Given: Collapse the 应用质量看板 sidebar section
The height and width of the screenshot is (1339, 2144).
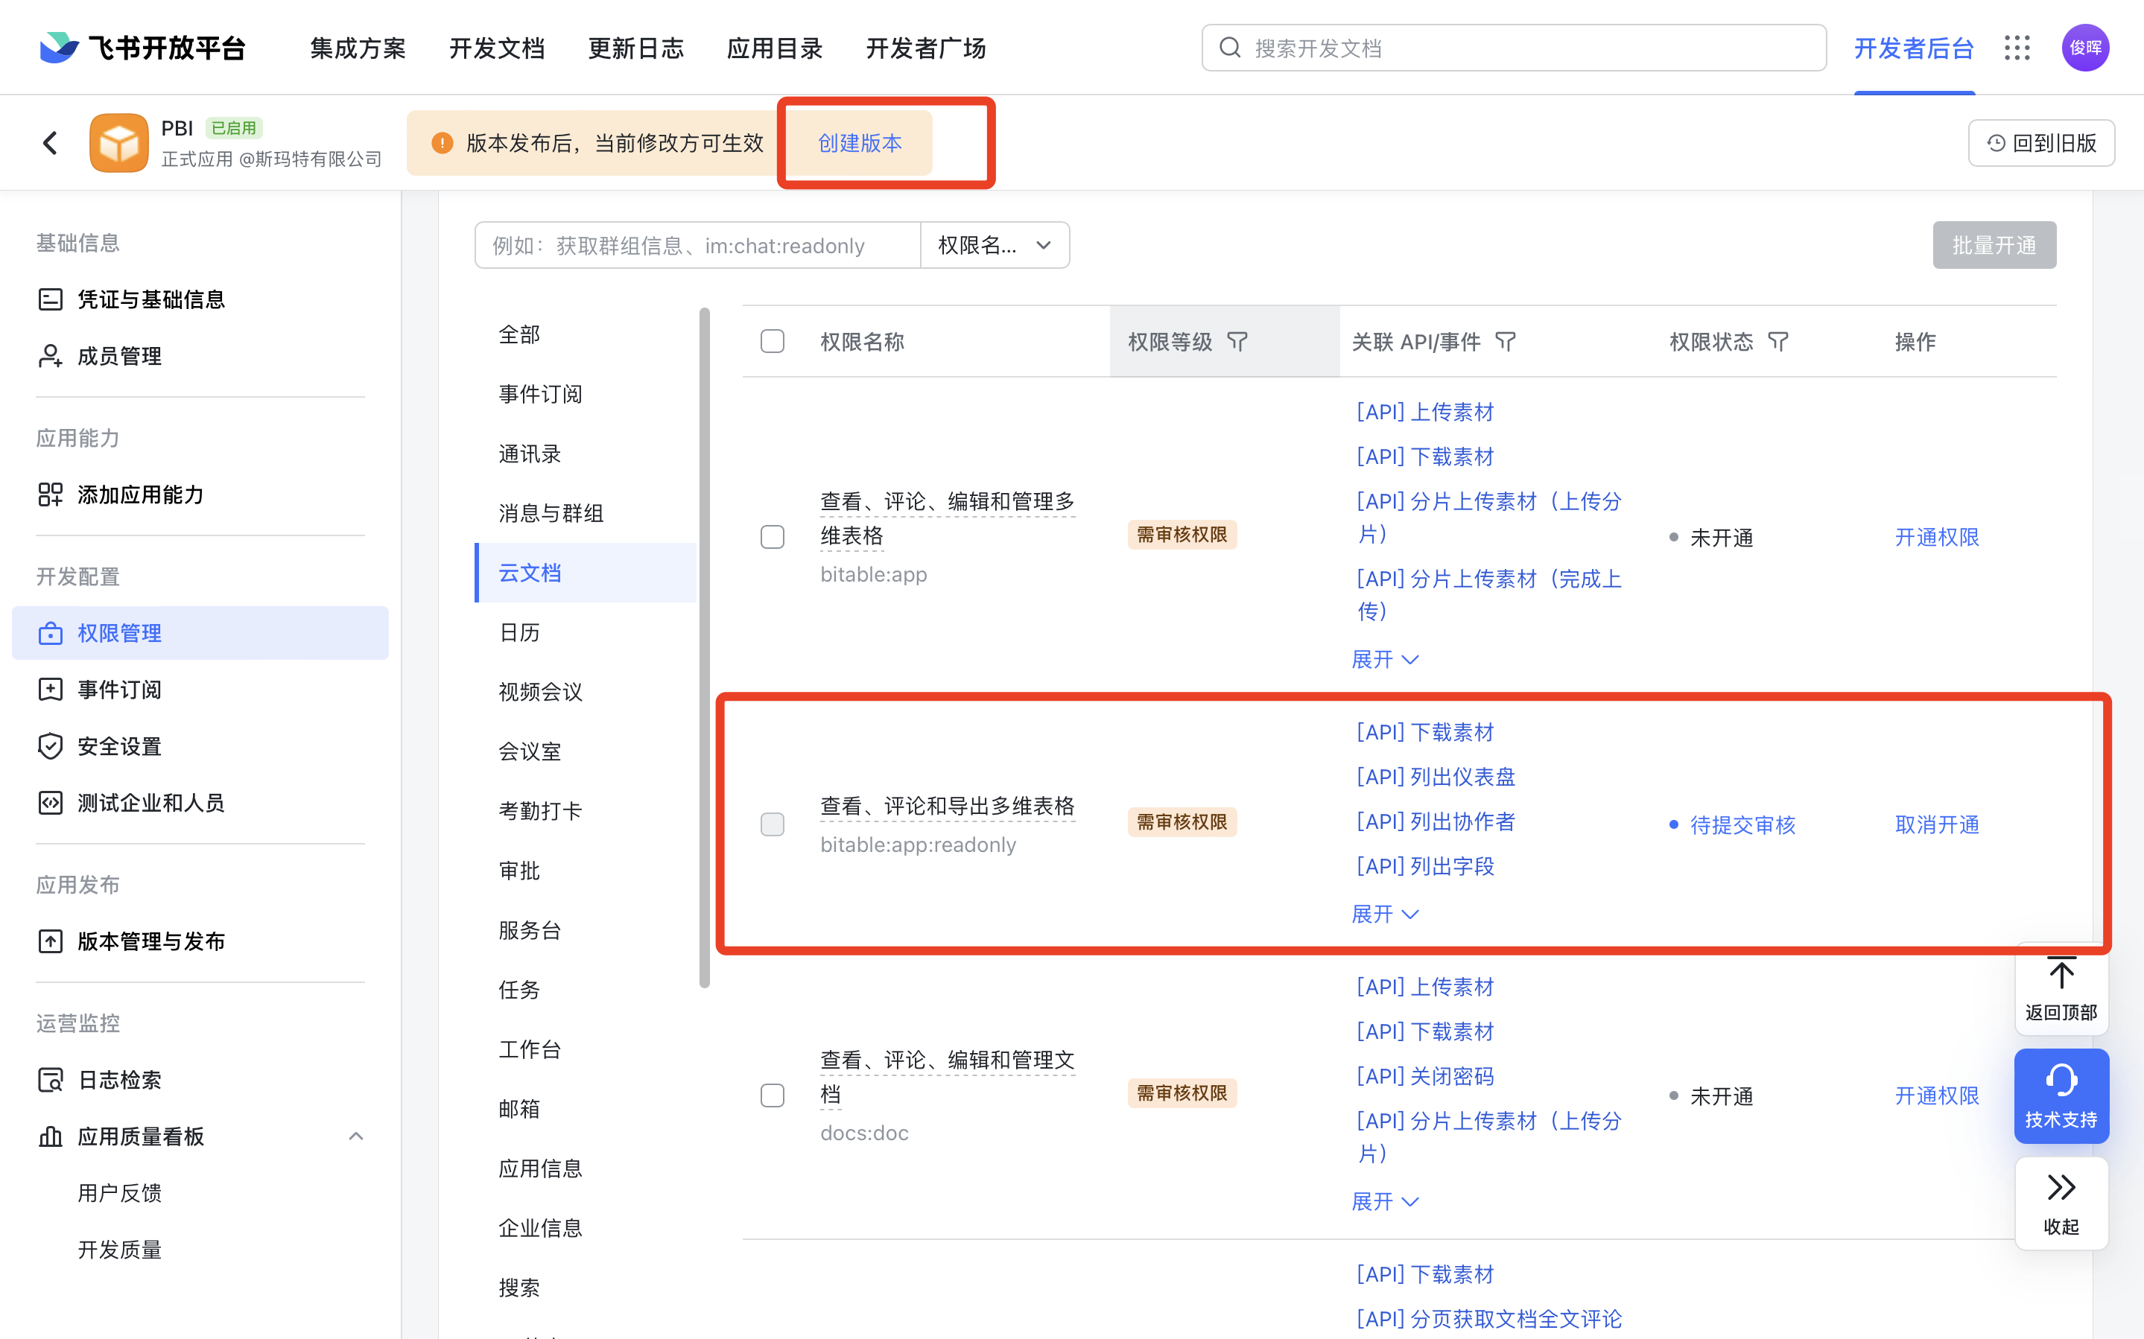Looking at the screenshot, I should [356, 1136].
